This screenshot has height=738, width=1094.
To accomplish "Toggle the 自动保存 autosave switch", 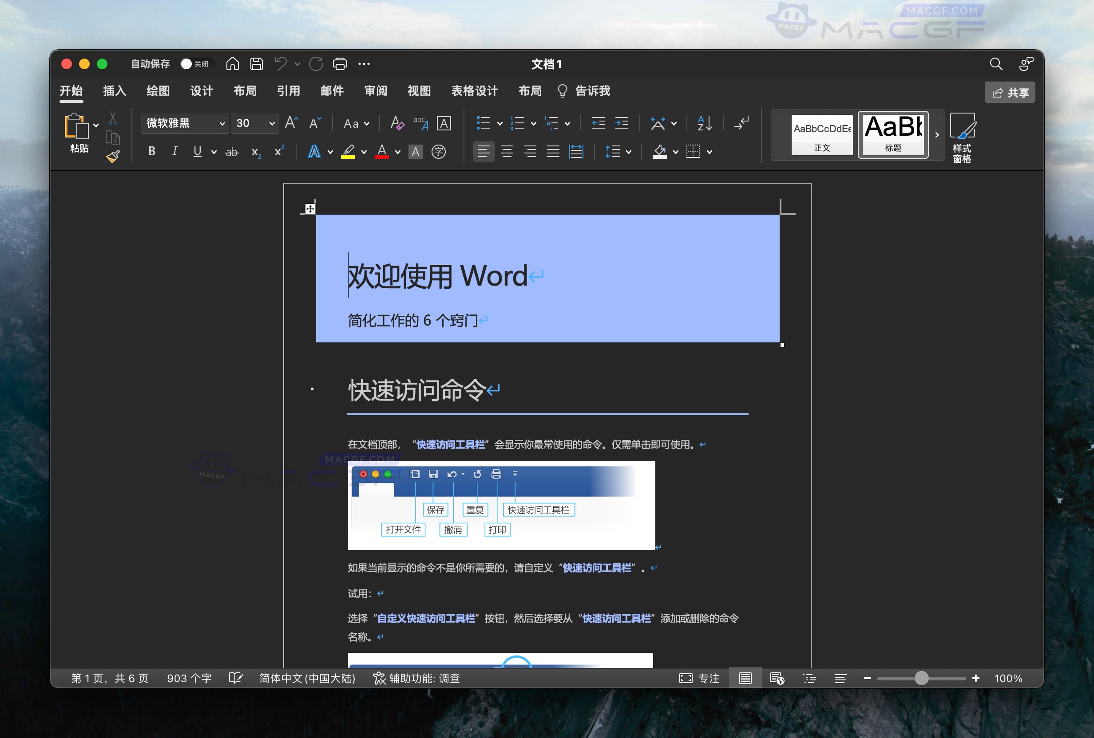I will pyautogui.click(x=196, y=63).
